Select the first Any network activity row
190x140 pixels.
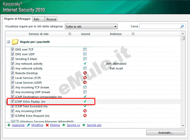pos(93,63)
